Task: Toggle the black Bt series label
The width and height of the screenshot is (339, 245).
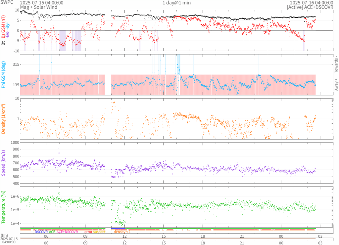Action: (x=3, y=43)
